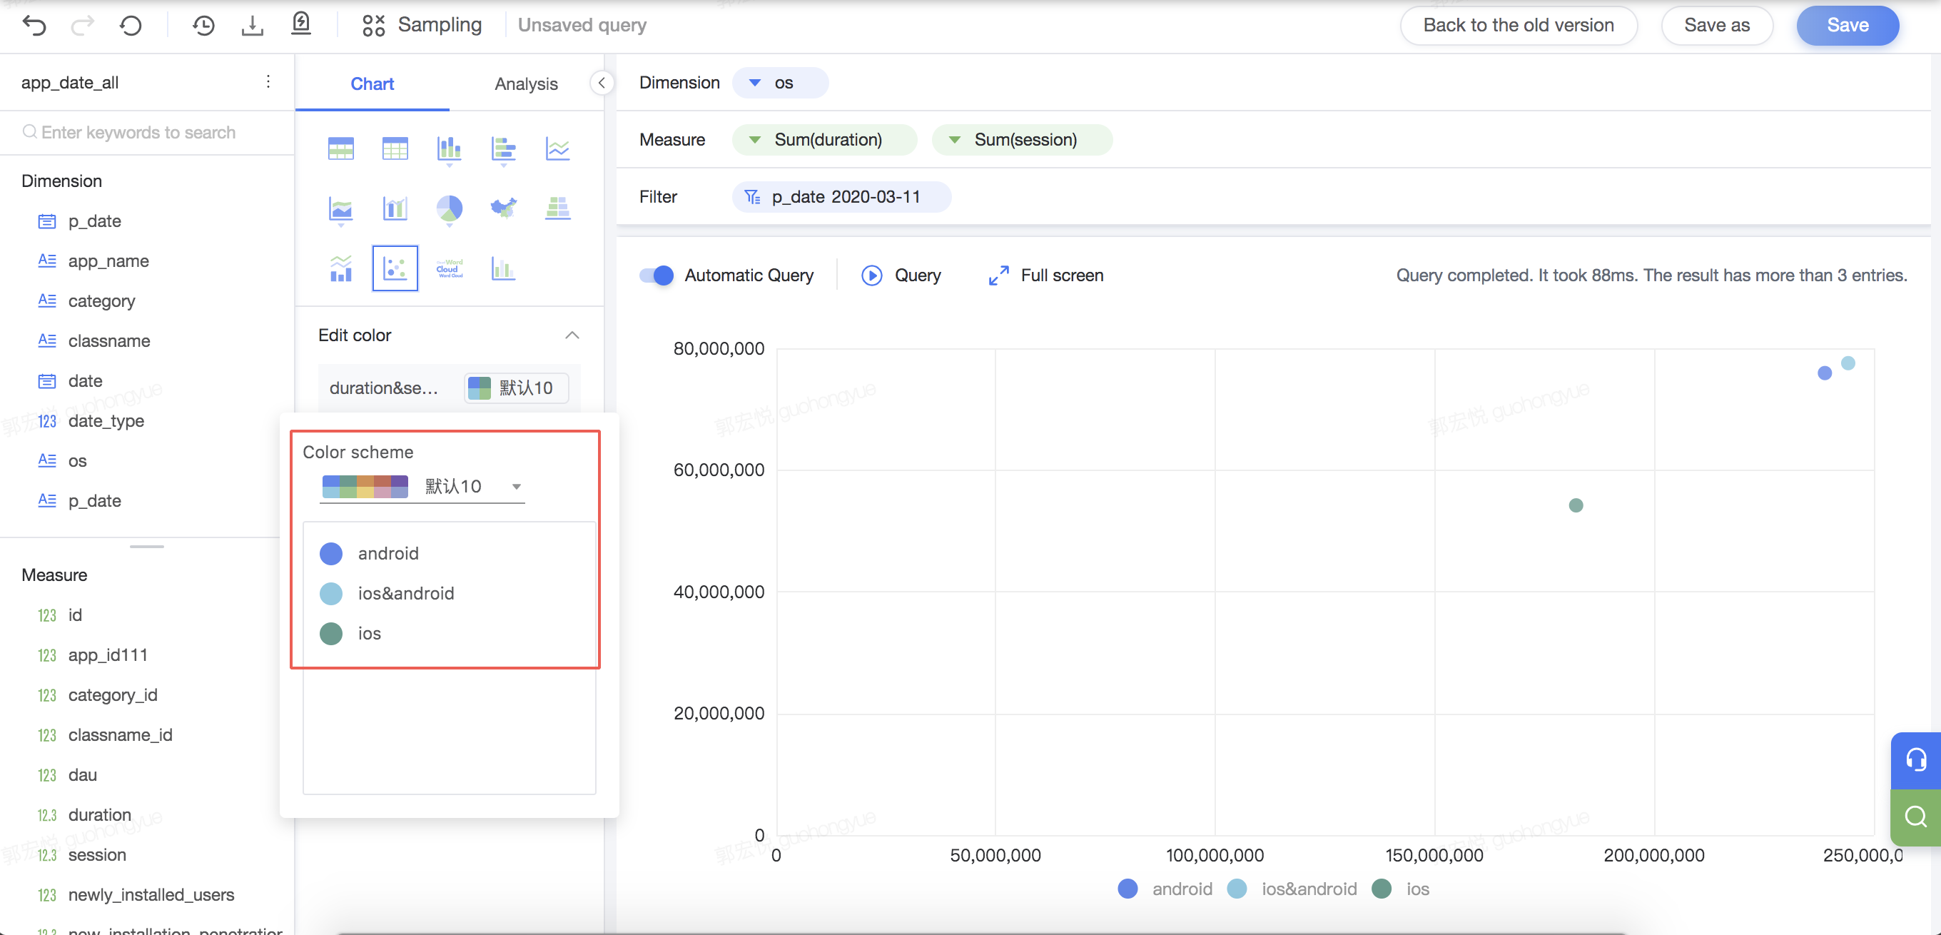The height and width of the screenshot is (935, 1941).
Task: Select date_type dimension field
Action: [x=106, y=420]
